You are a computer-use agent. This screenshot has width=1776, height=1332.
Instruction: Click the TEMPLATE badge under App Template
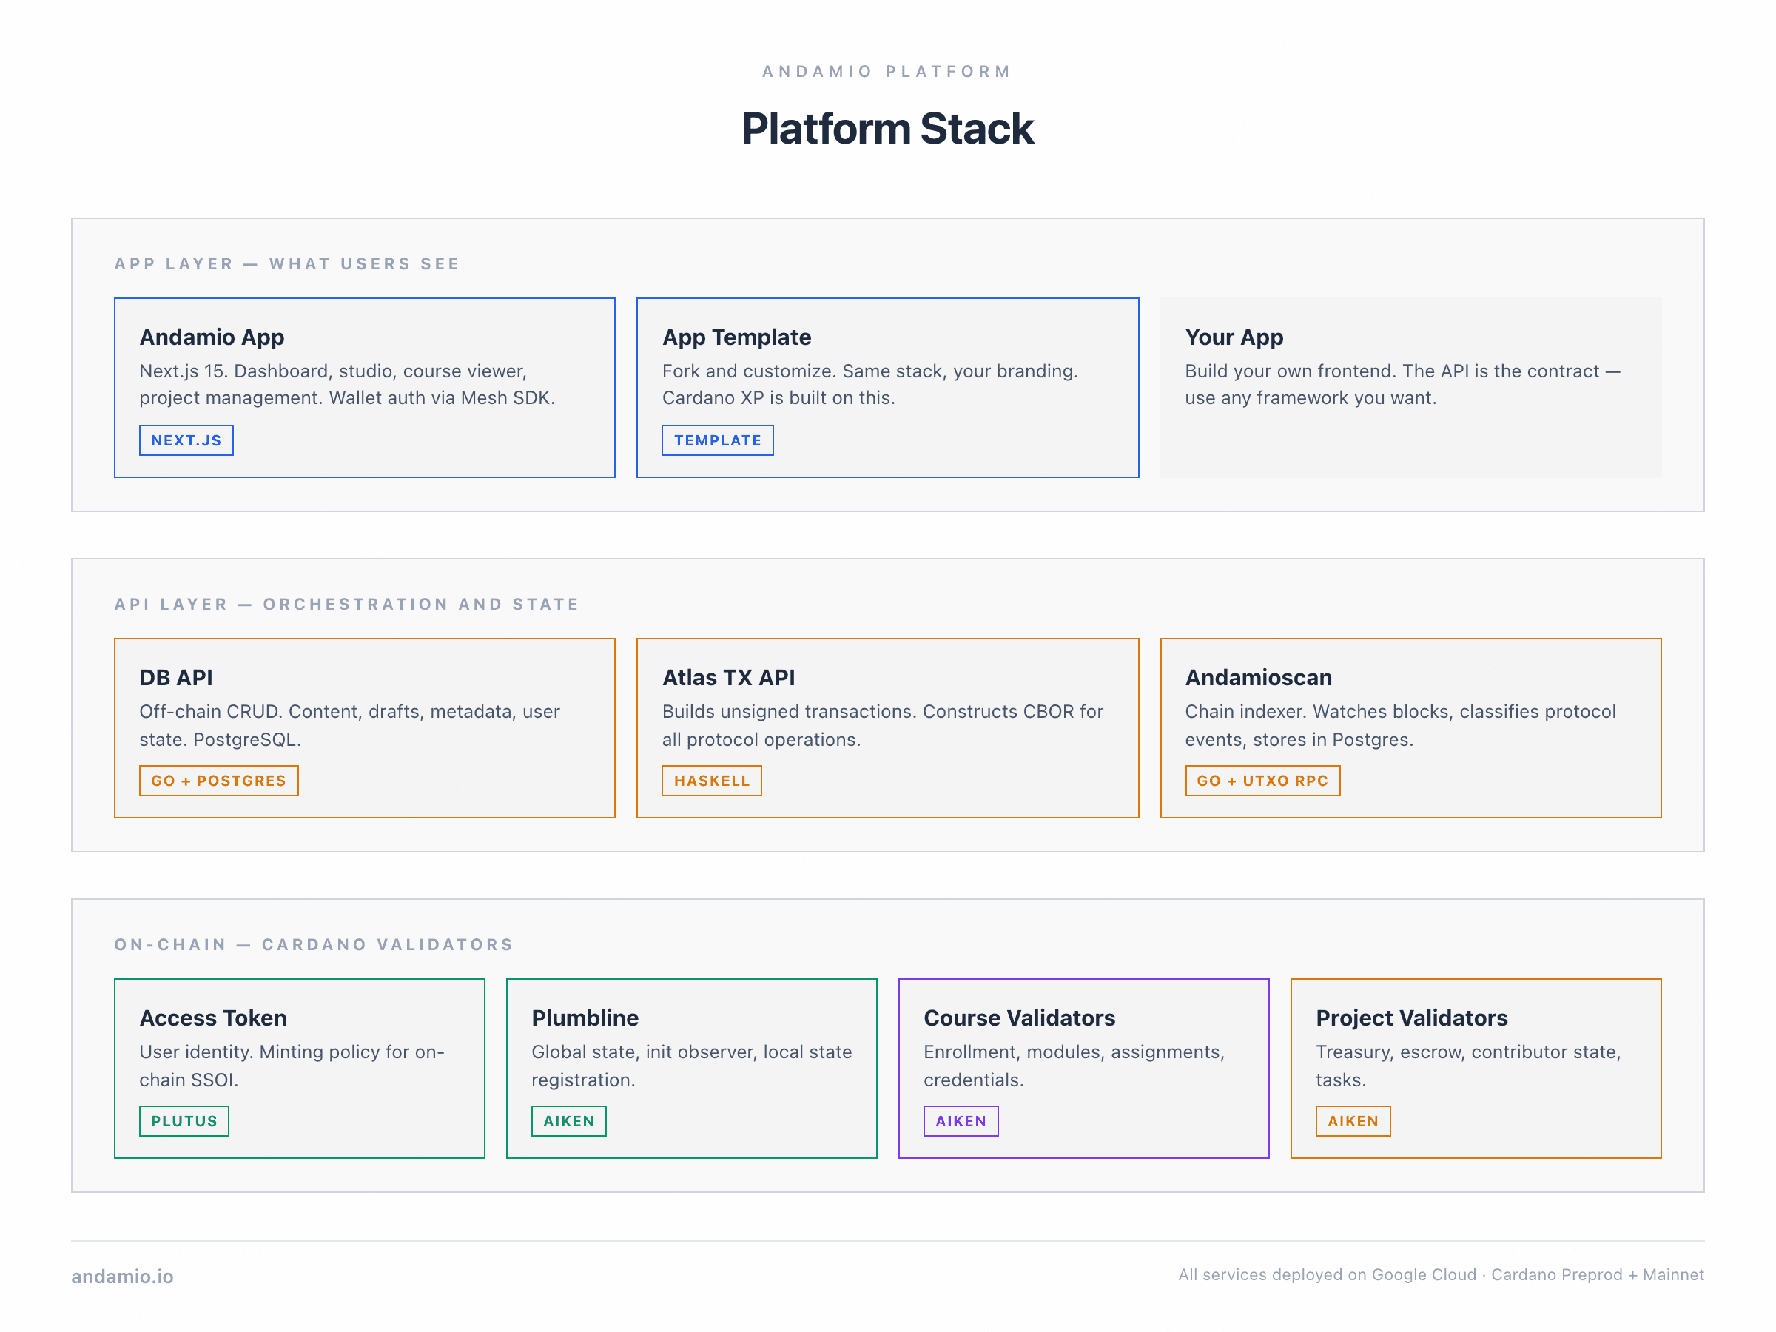coord(718,440)
